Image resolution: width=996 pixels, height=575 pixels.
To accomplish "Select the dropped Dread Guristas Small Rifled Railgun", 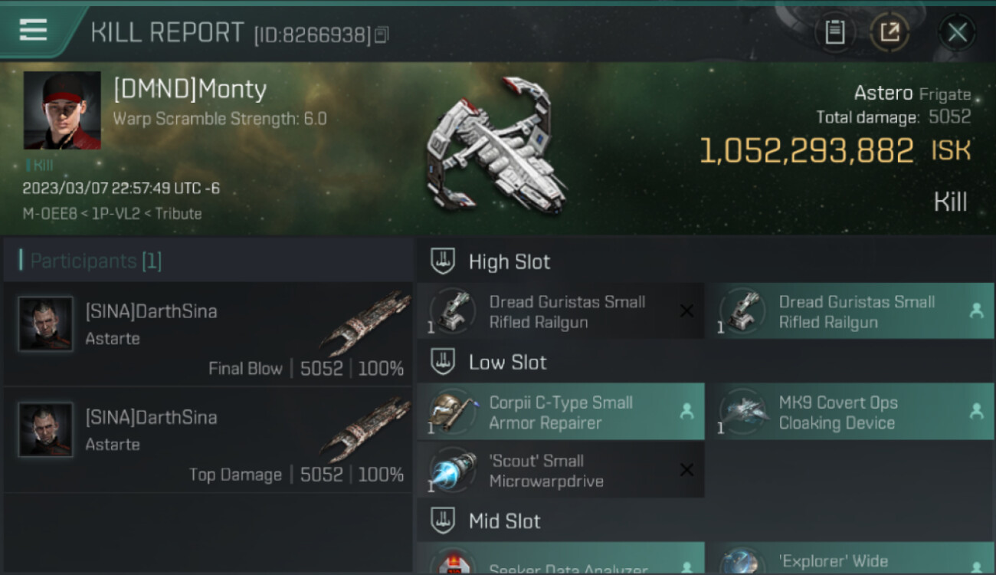I will pos(850,311).
